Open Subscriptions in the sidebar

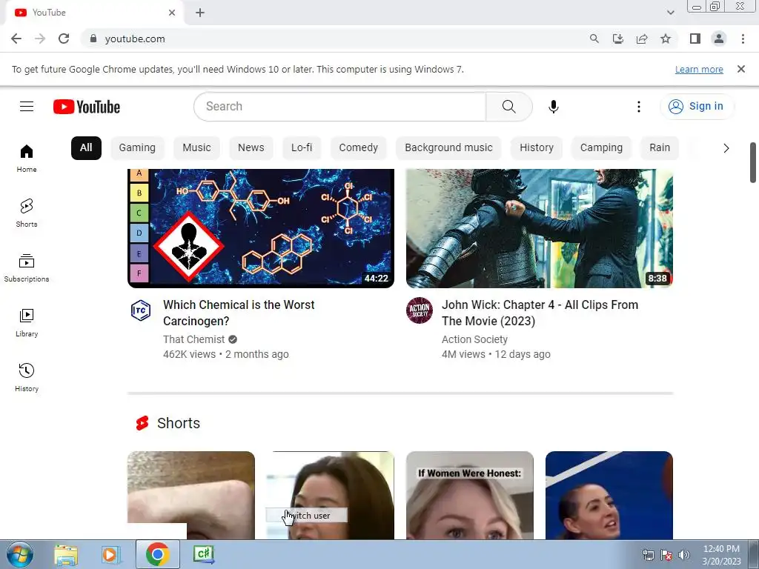(x=27, y=267)
